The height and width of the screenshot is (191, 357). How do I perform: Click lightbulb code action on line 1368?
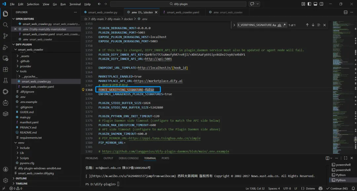pos(83,90)
